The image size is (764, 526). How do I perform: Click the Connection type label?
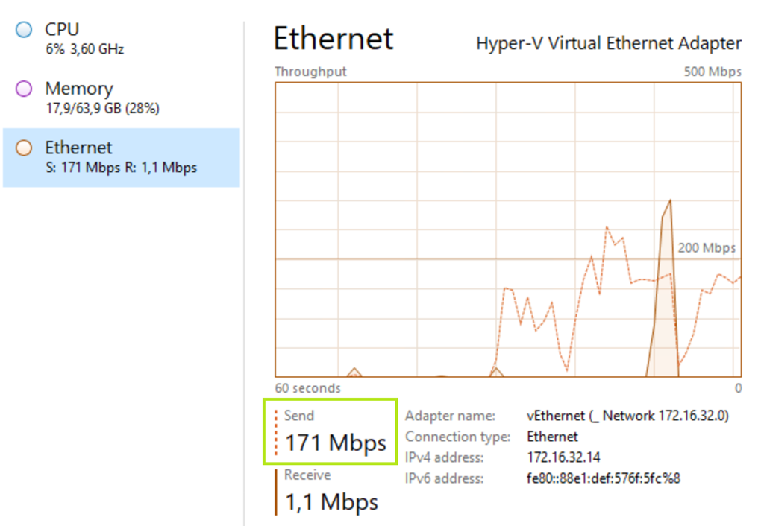tap(457, 437)
